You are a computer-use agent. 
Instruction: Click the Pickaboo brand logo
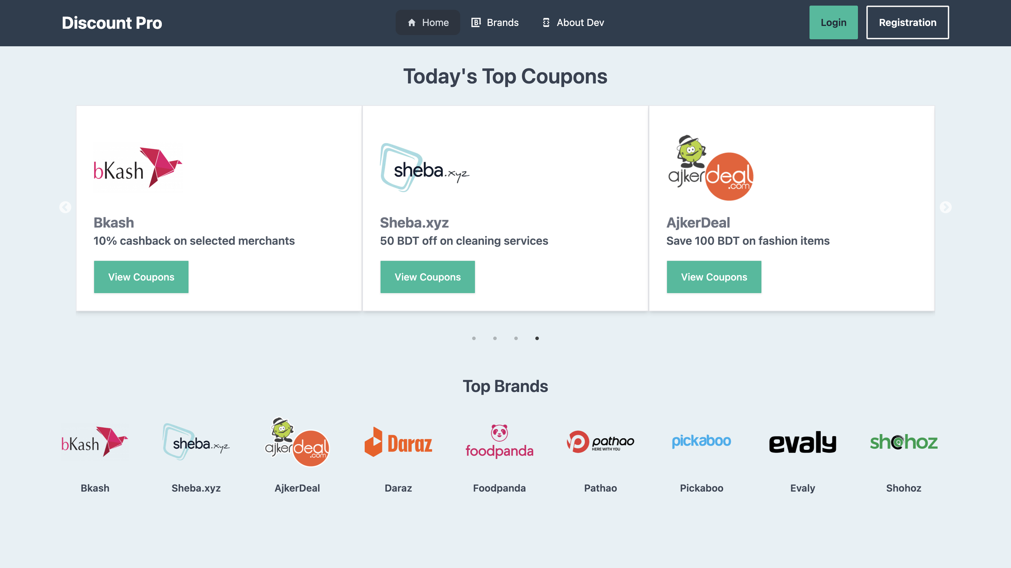pyautogui.click(x=701, y=441)
